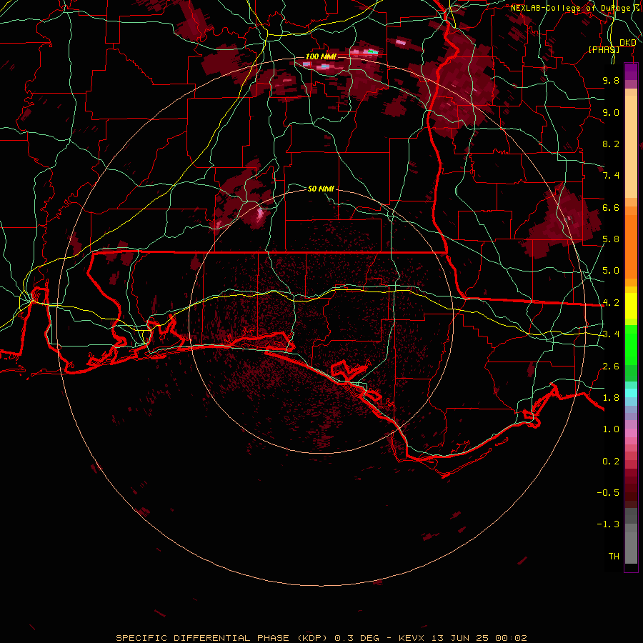This screenshot has width=643, height=643.
Task: Pick the 6.6 legend value
Action: (611, 207)
